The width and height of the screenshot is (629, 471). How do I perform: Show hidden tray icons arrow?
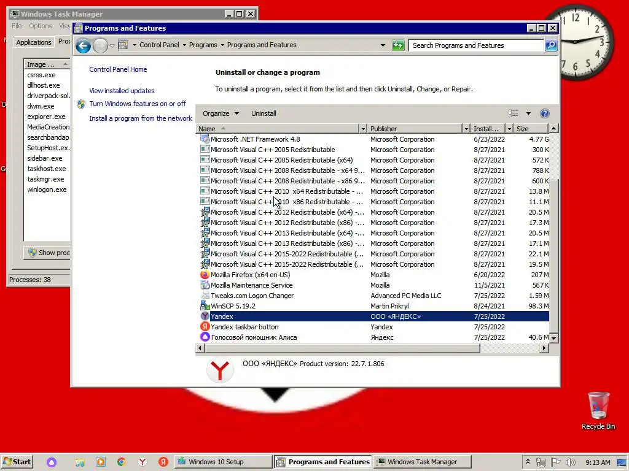point(528,462)
